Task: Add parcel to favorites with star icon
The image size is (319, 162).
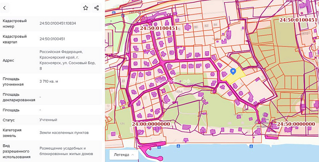Action: tap(85, 8)
